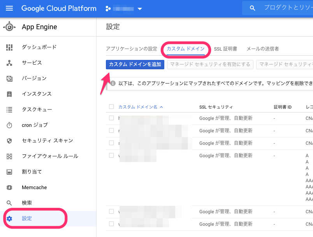Click the インスタンス instances icon
The image size is (313, 237).
9,94
